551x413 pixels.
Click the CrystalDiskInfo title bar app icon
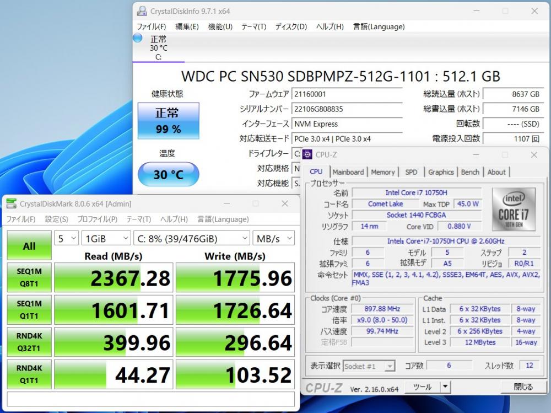pyautogui.click(x=142, y=11)
